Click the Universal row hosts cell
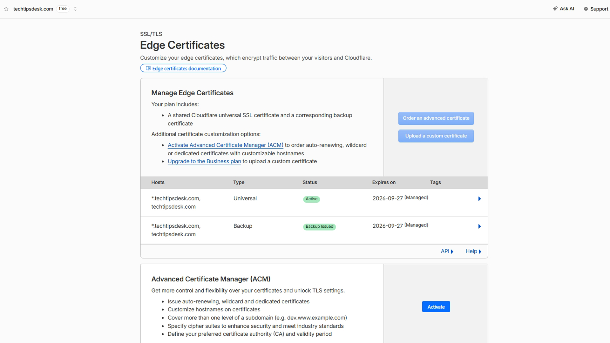 176,203
